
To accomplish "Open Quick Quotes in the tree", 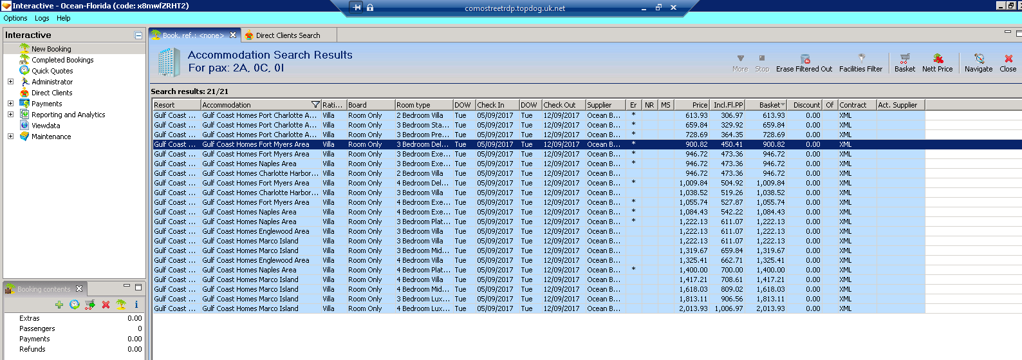I will pyautogui.click(x=52, y=71).
